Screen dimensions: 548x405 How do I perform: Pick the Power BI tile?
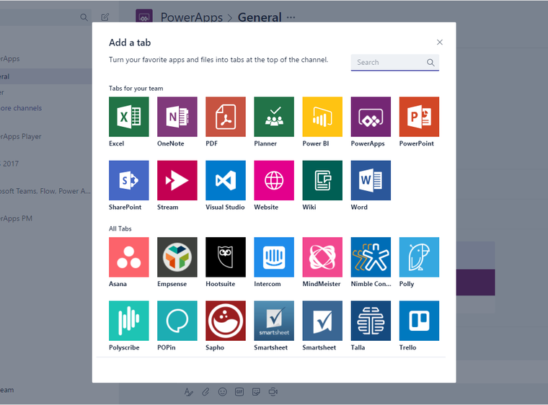tap(322, 117)
